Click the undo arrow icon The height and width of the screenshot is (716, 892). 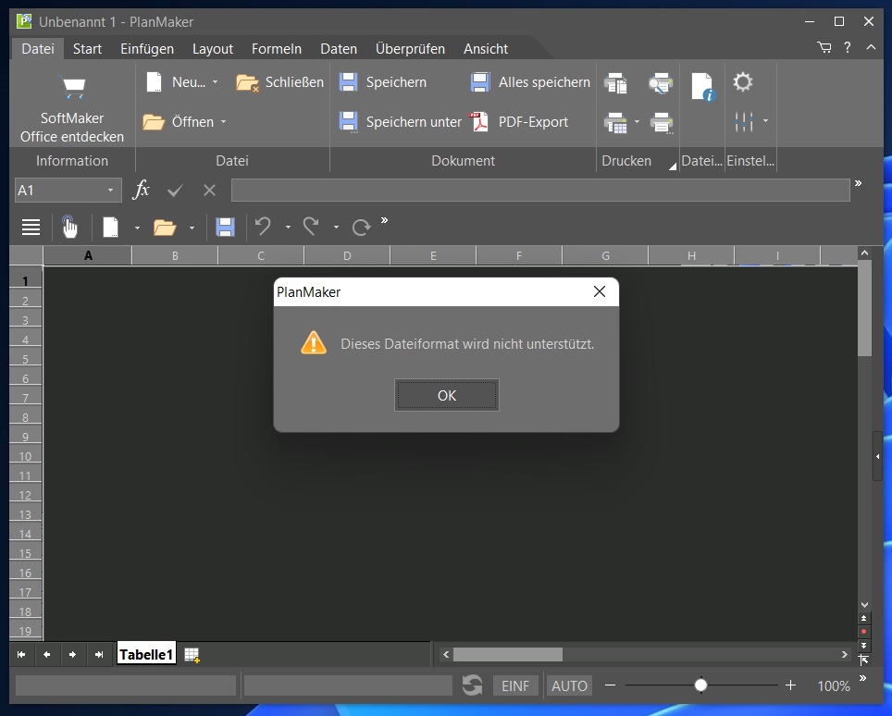pos(263,227)
